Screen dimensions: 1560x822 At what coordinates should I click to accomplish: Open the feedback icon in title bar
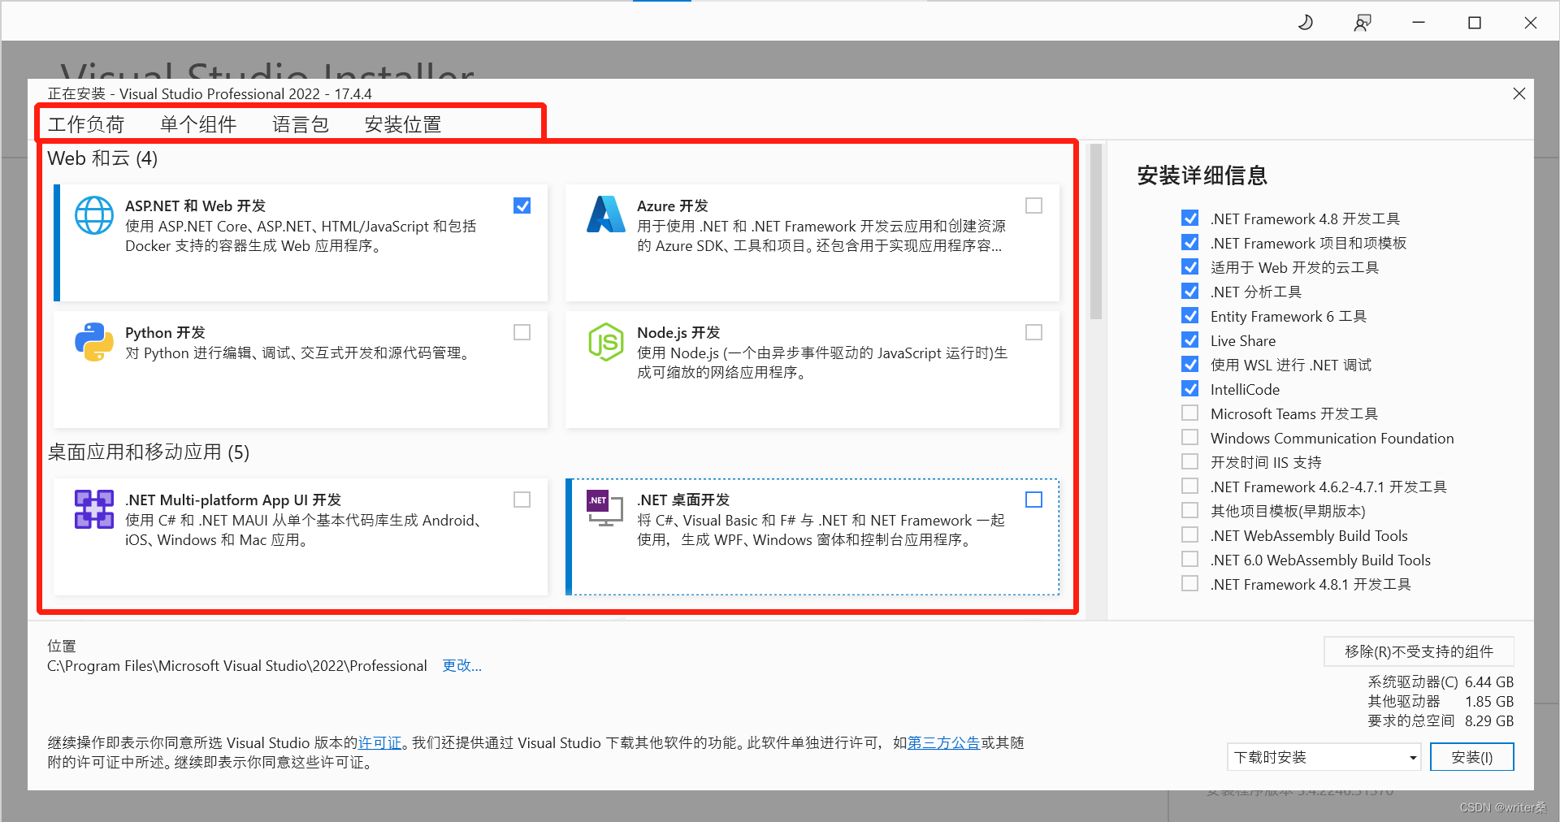tap(1363, 23)
